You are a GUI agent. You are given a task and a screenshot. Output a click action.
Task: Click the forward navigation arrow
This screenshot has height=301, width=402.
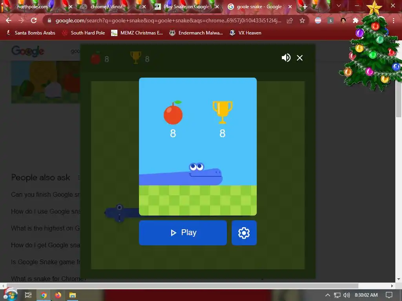(x=21, y=20)
